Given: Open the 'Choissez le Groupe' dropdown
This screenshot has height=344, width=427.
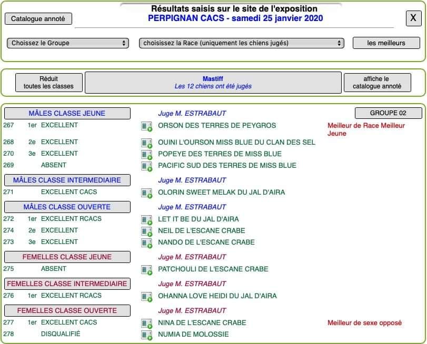Looking at the screenshot, I should tap(67, 43).
